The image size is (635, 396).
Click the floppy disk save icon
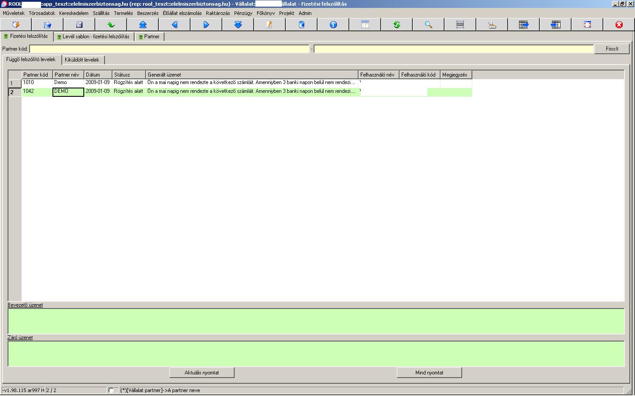[x=79, y=25]
